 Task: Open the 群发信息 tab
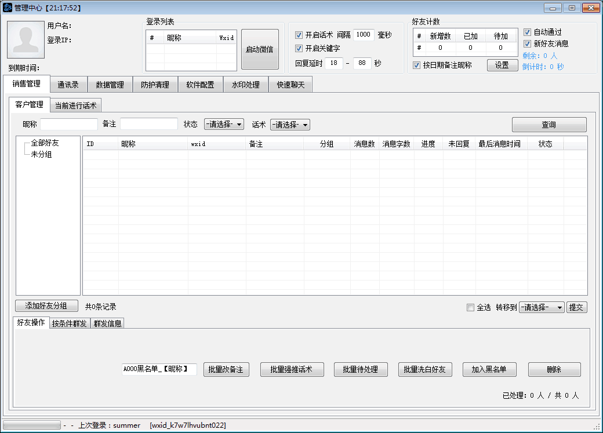pyautogui.click(x=107, y=323)
